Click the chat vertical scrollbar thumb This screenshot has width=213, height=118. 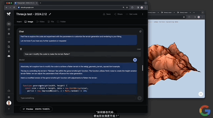142,68
